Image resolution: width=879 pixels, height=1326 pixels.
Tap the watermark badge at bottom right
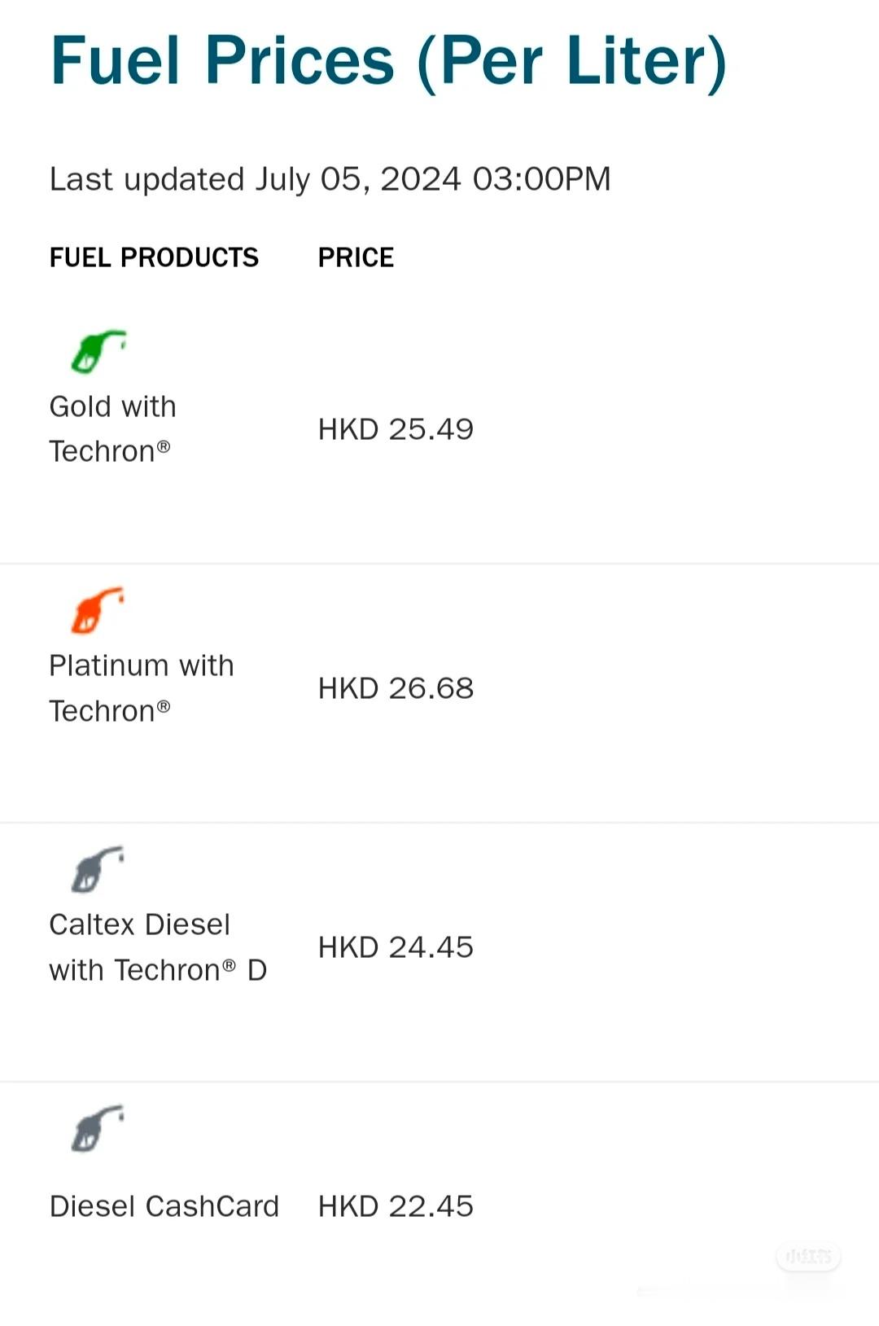coord(808,1256)
